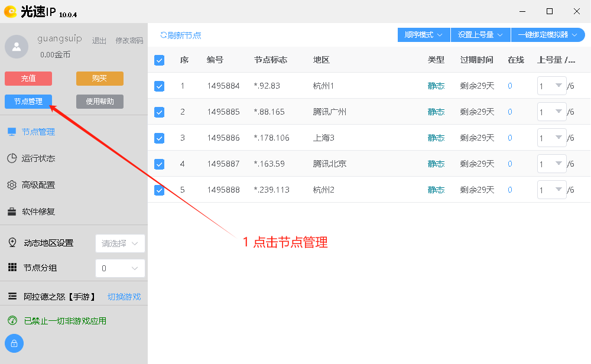Click the blue lock icon
Viewport: 591px width, 364px height.
[x=14, y=343]
